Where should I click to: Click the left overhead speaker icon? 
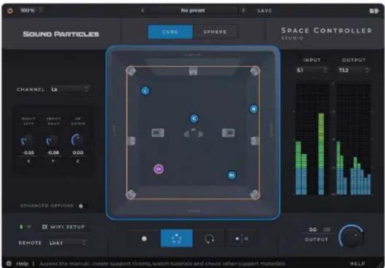(x=158, y=133)
